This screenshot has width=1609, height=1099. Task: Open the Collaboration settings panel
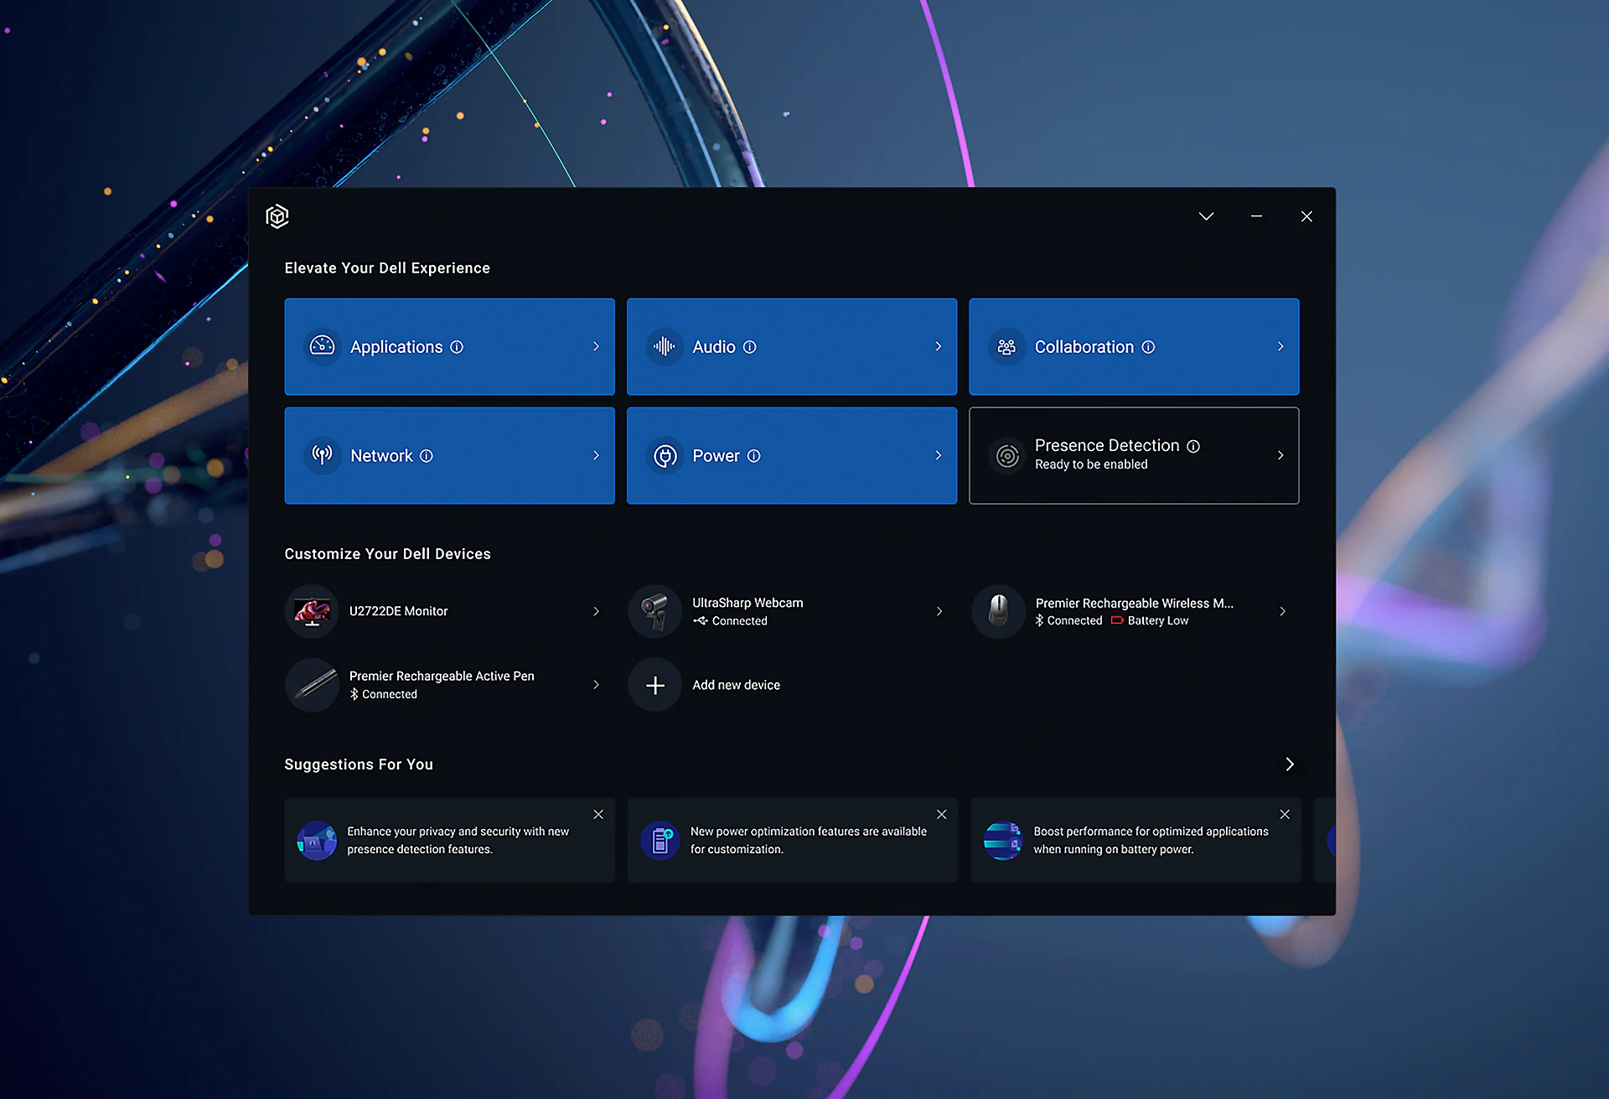point(1135,346)
